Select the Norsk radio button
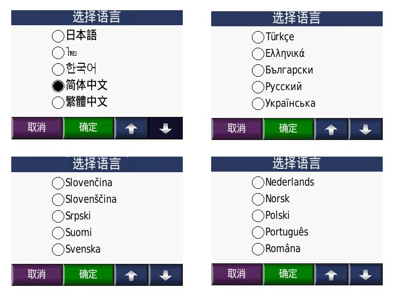402x295 pixels. pyautogui.click(x=258, y=199)
